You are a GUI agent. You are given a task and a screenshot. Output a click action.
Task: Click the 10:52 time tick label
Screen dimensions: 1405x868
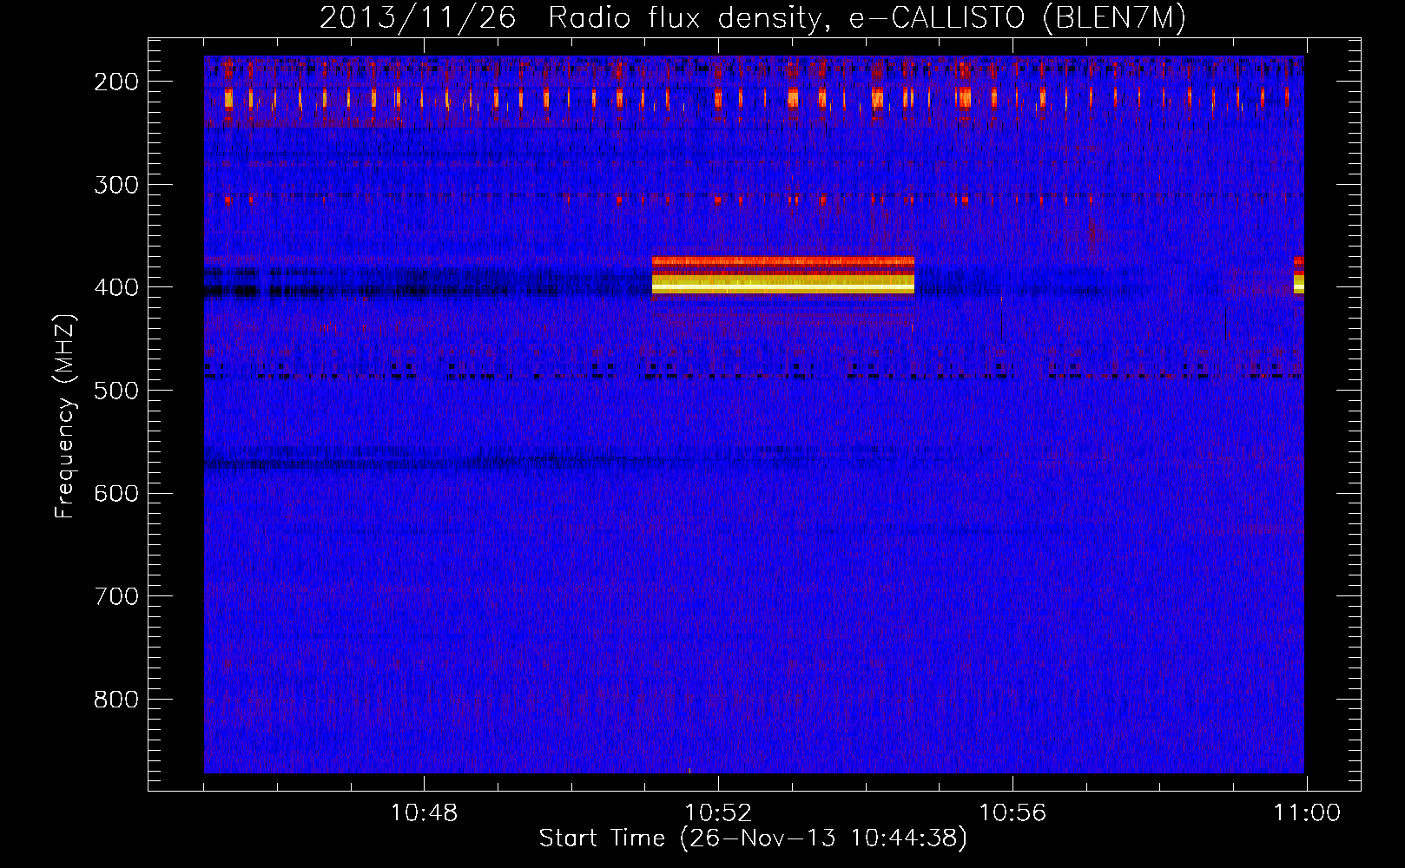pyautogui.click(x=718, y=813)
